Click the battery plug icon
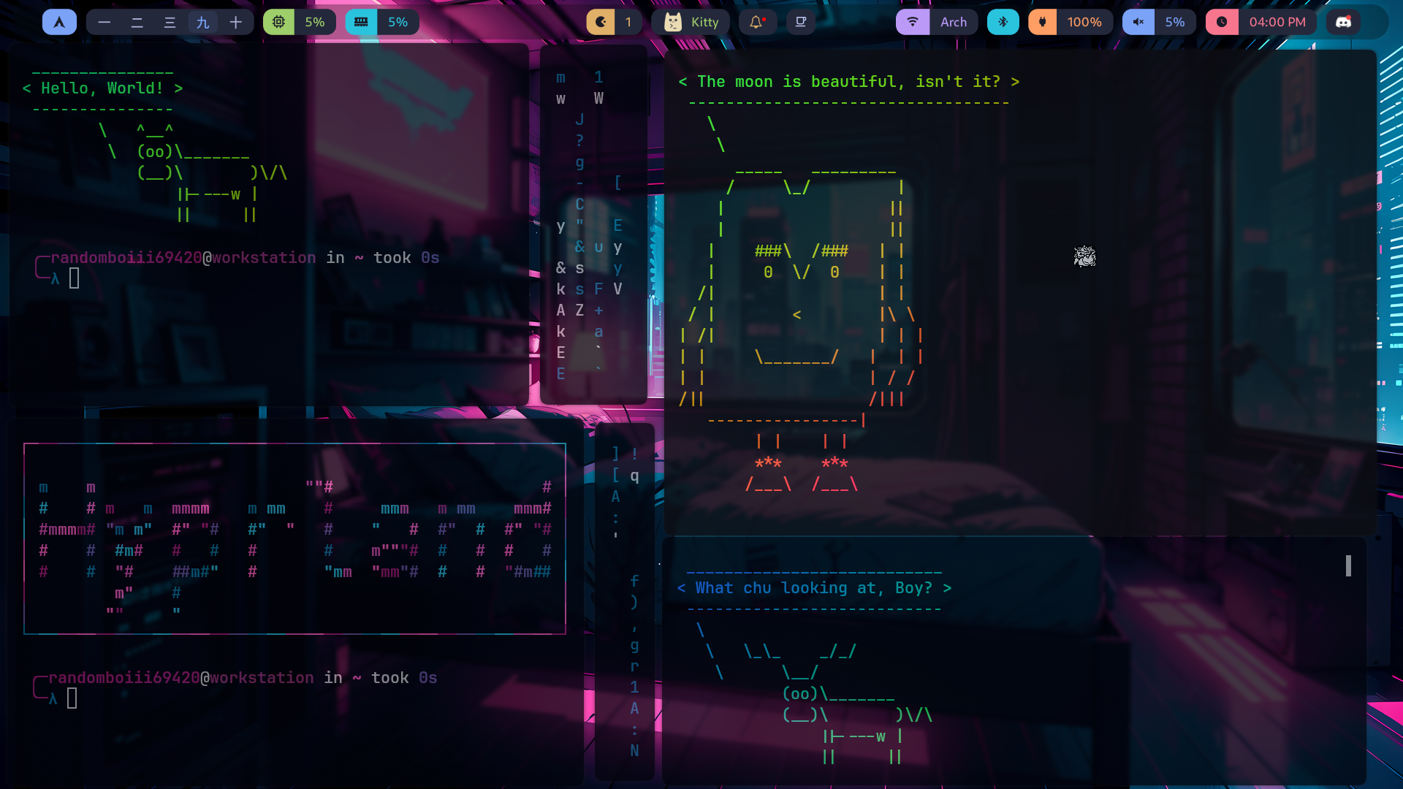The image size is (1403, 789). [x=1043, y=22]
